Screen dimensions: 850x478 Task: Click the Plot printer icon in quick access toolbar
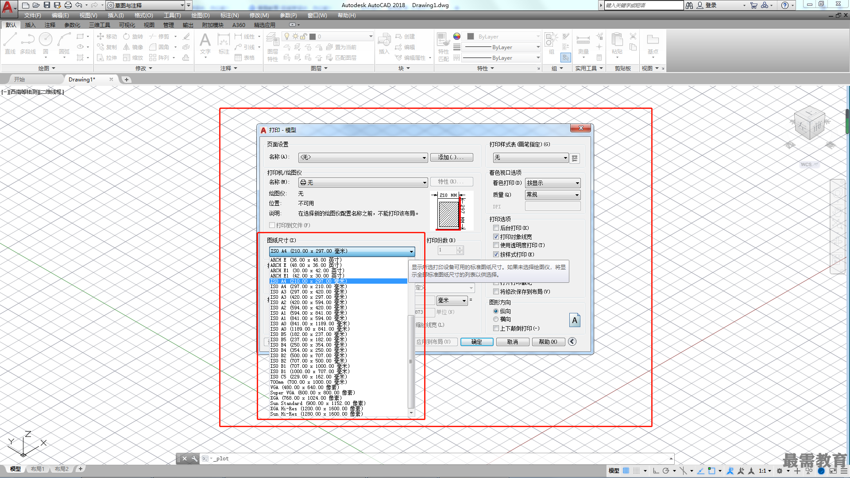pos(68,5)
